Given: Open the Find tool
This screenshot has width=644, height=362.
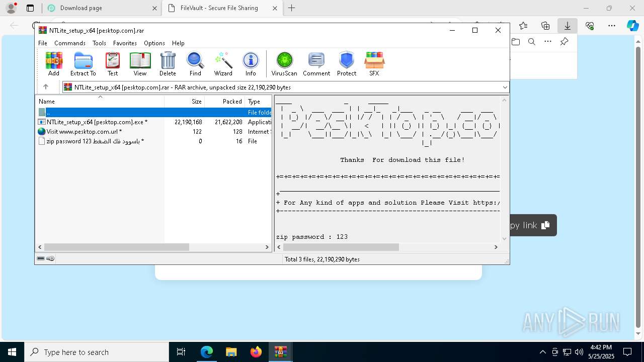Looking at the screenshot, I should 195,64.
